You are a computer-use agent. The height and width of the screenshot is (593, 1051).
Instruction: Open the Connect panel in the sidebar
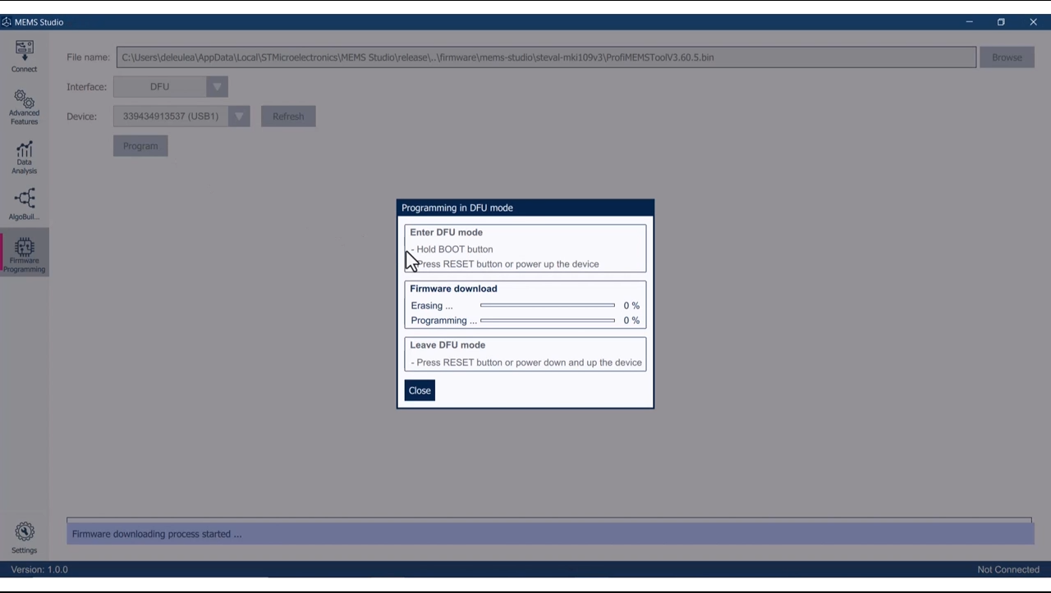click(24, 55)
